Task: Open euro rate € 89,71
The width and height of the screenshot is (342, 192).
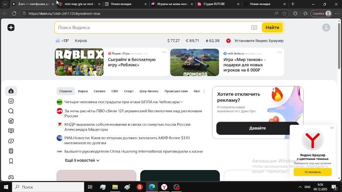Action: [192, 41]
